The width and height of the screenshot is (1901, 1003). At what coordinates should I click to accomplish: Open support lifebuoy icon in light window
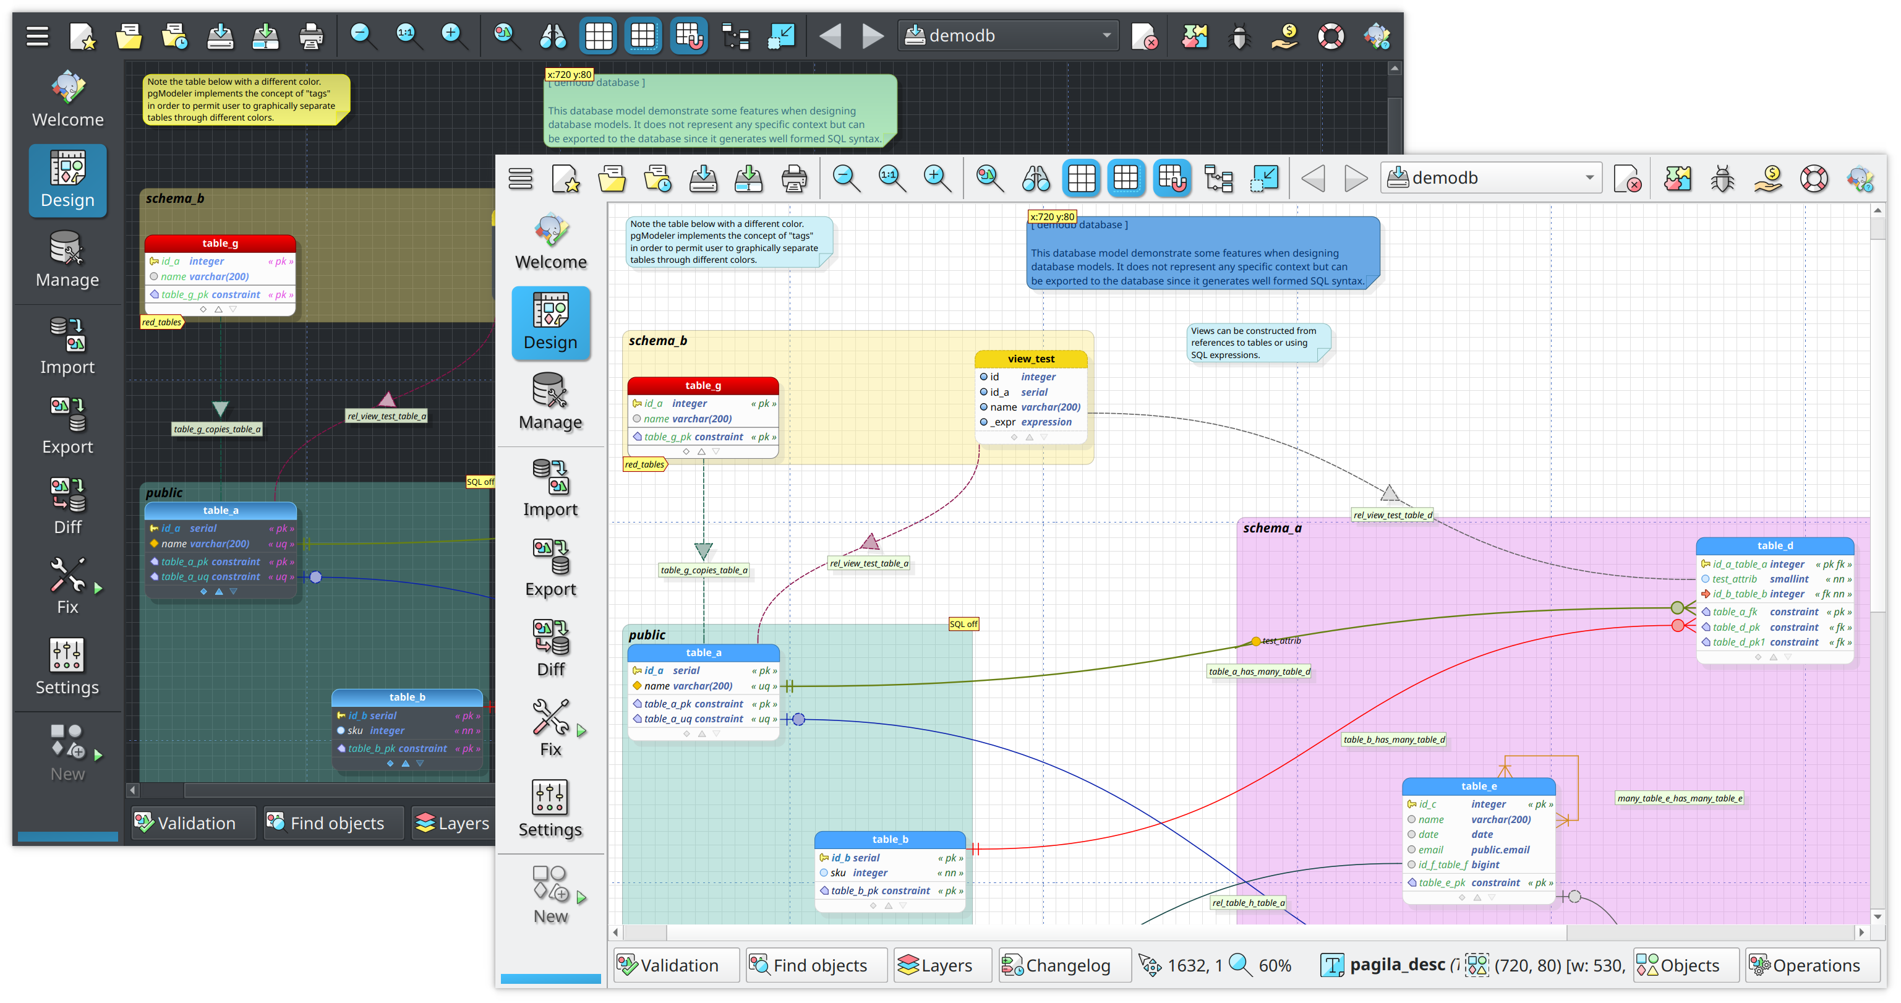pos(1814,179)
